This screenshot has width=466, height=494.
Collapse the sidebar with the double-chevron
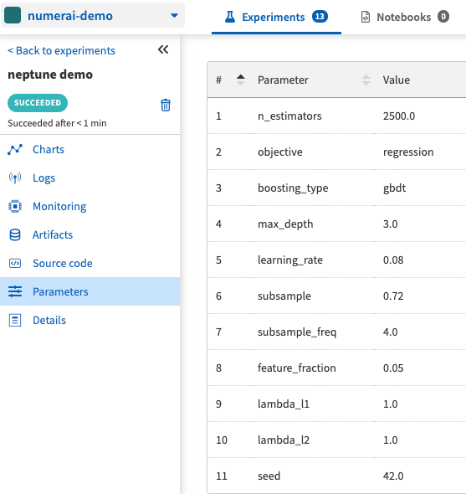[163, 49]
